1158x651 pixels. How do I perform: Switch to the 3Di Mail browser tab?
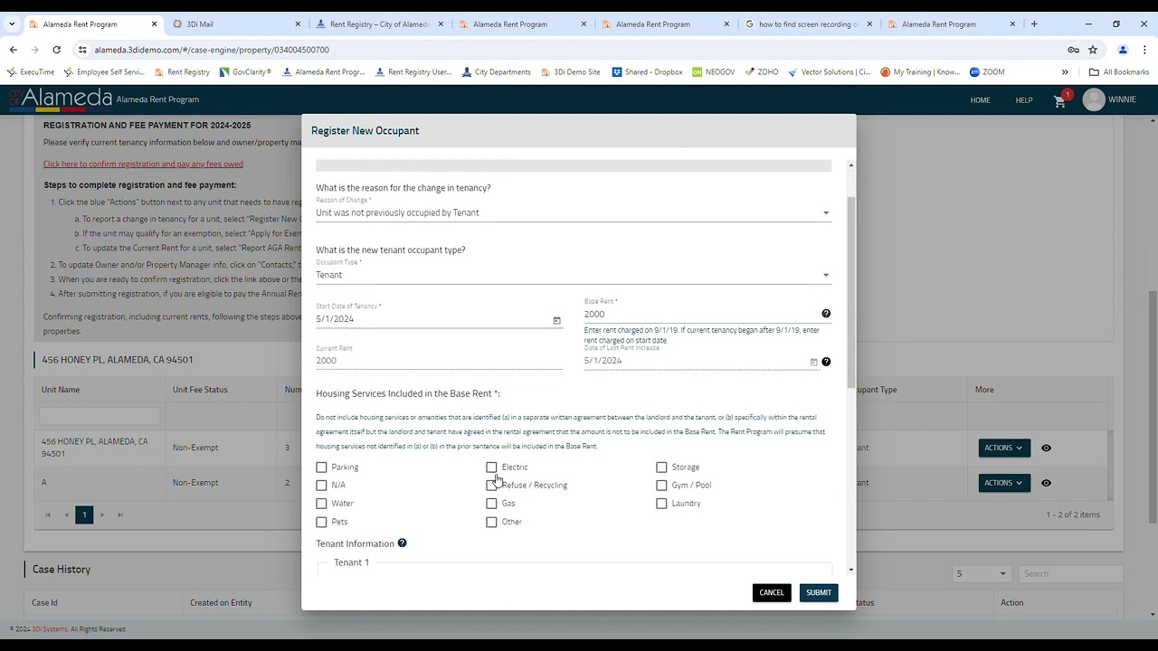[237, 24]
